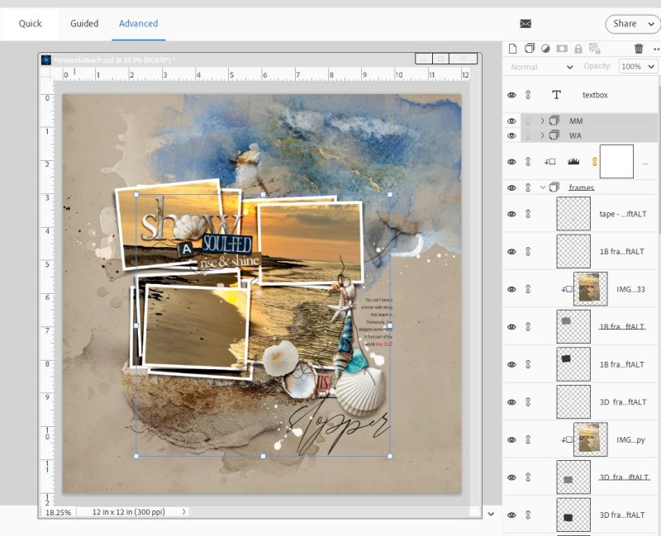
Task: Click the link icon on tape - ...iftALT layer
Action: 528,214
